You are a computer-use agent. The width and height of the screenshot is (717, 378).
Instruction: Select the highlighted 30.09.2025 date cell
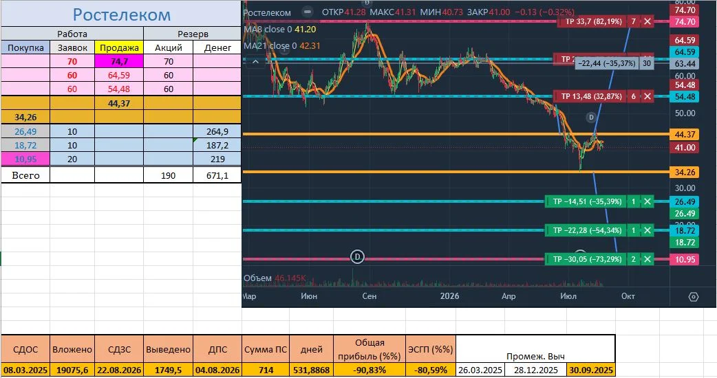591,370
